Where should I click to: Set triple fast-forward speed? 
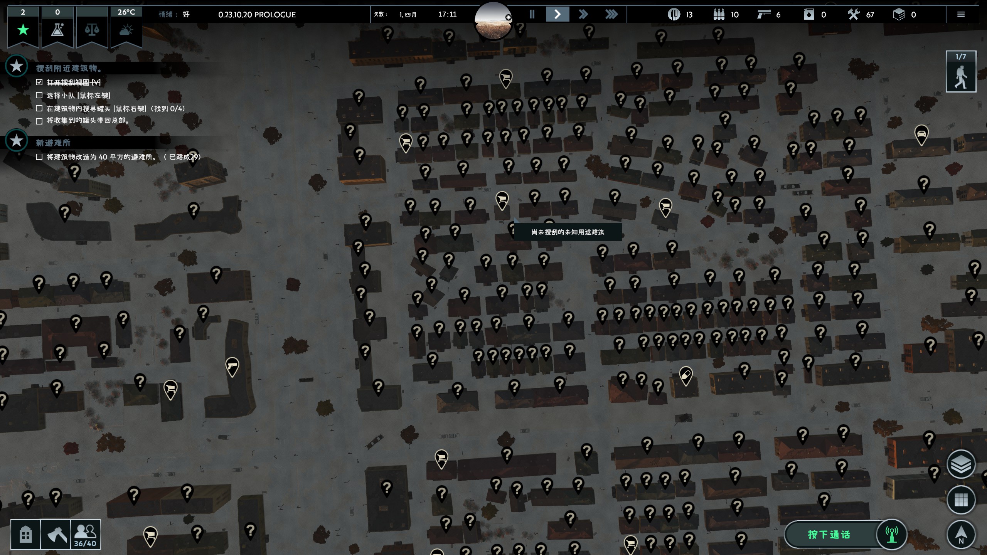611,15
